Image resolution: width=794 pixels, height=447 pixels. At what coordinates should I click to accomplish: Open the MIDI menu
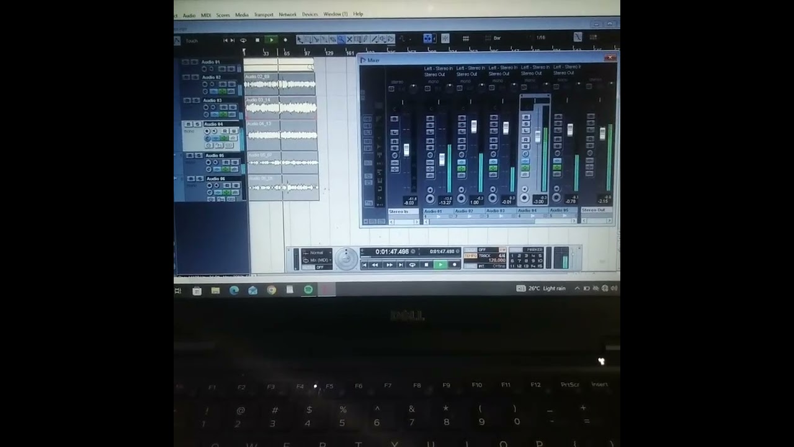point(206,15)
